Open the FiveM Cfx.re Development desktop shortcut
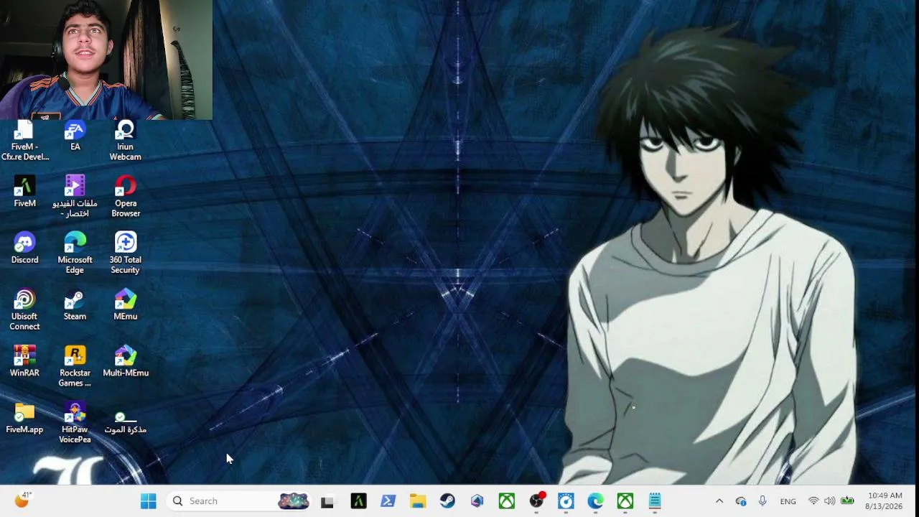Image resolution: width=919 pixels, height=517 pixels. tap(24, 141)
